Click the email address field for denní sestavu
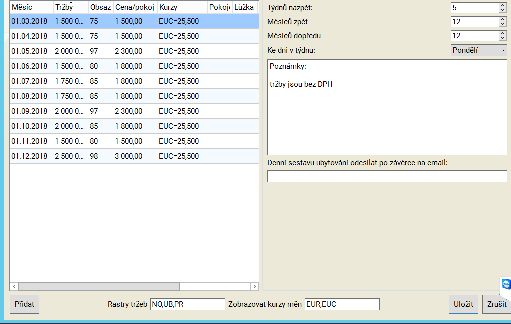Image resolution: width=511 pixels, height=324 pixels. point(387,176)
